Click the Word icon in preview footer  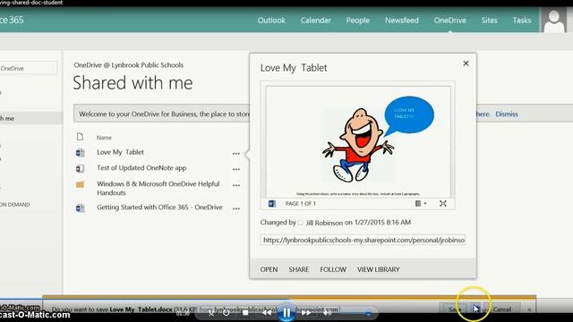(x=272, y=203)
